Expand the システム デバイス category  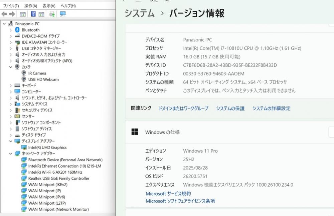coord(11,104)
